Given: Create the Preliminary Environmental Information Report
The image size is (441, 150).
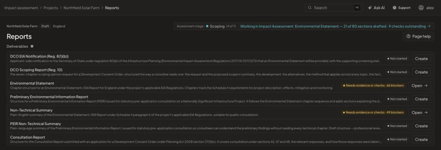Looking at the screenshot, I should tap(421, 99).
